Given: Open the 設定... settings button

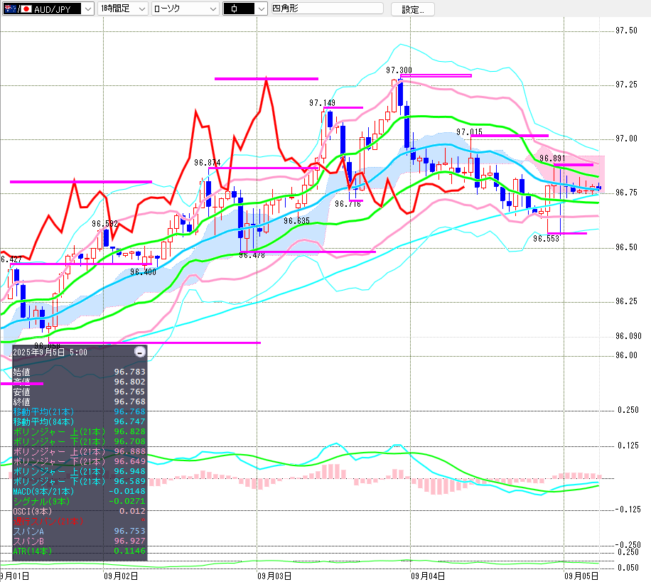Looking at the screenshot, I should (x=413, y=9).
